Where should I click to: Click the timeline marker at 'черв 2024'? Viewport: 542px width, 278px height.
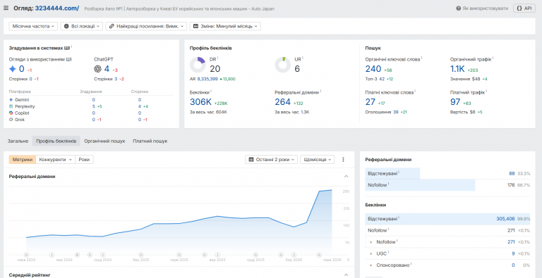pyautogui.click(x=26, y=255)
